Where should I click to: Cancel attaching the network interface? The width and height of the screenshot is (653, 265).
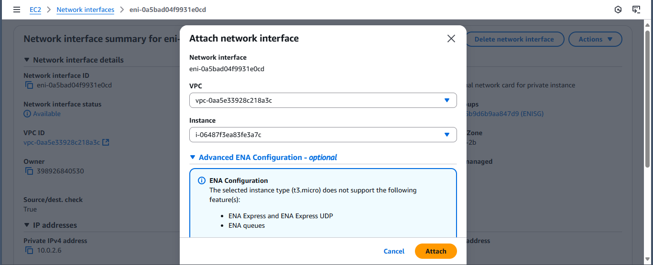click(394, 251)
